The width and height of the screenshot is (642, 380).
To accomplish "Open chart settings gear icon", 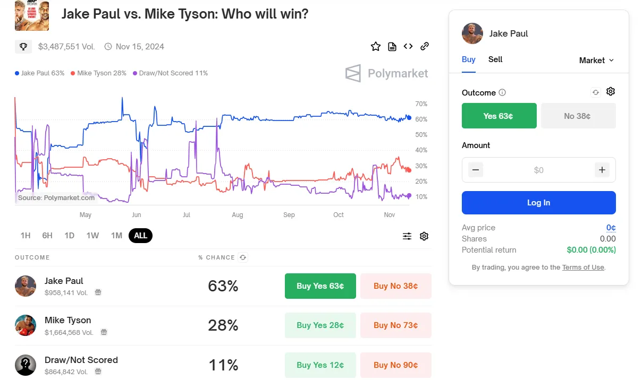I will point(424,236).
